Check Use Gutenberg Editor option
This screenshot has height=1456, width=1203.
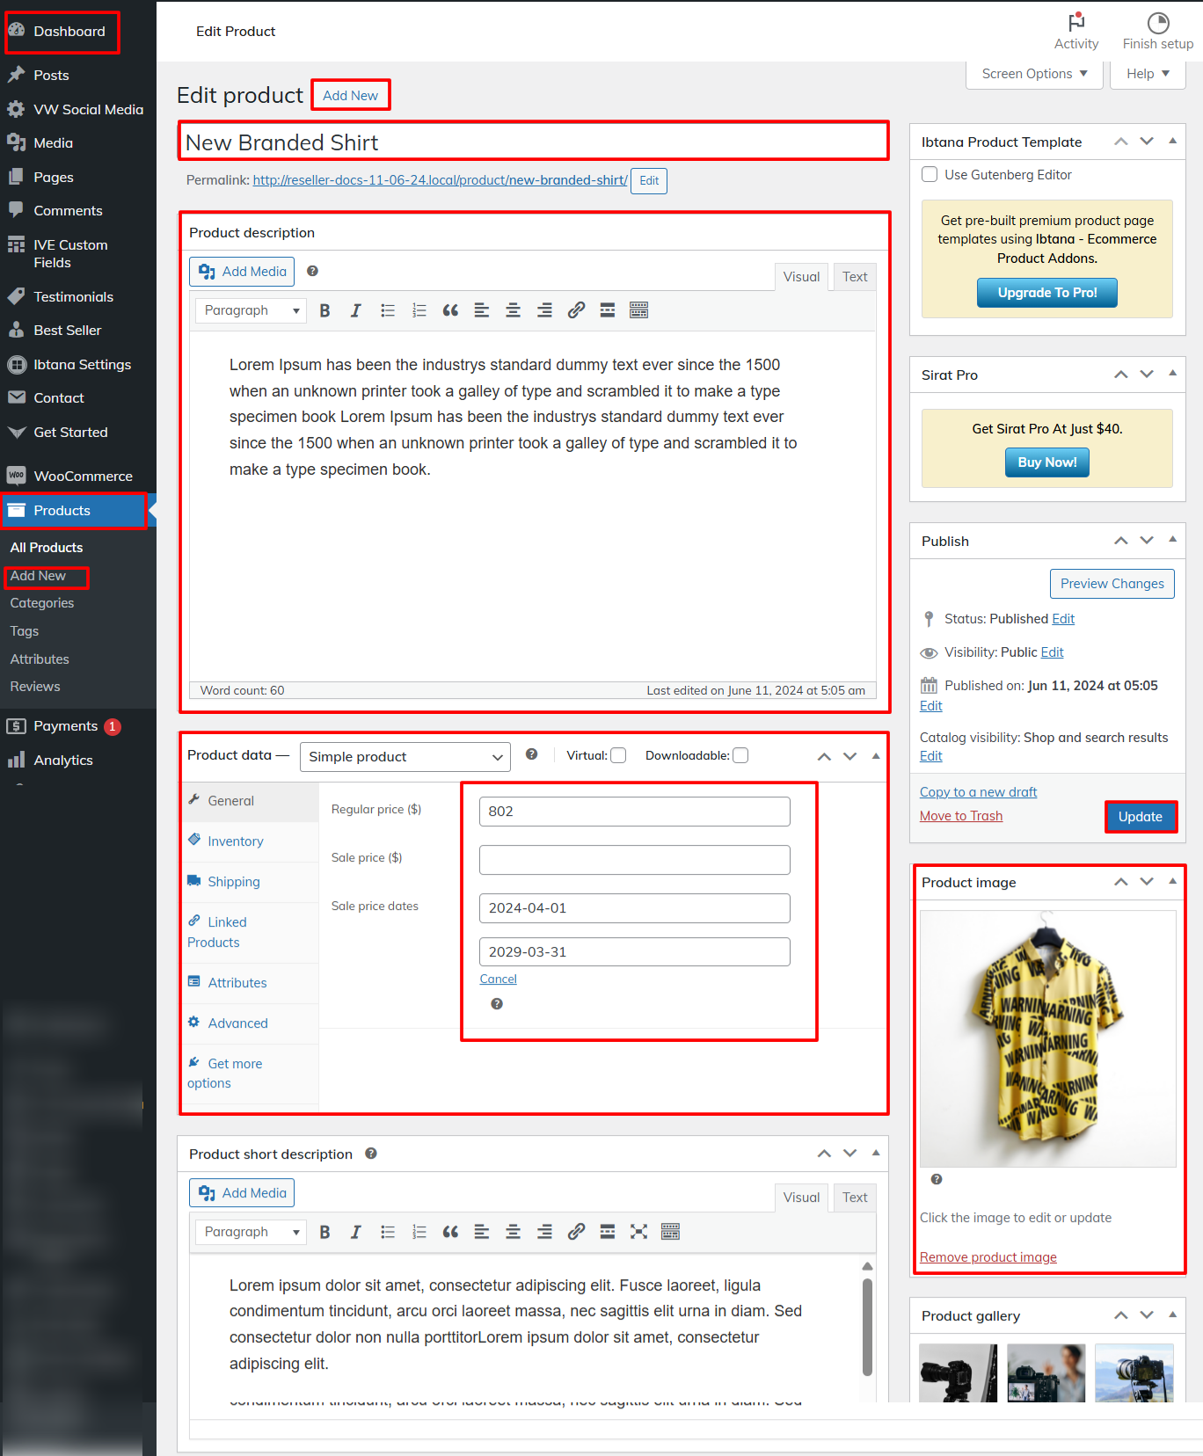pos(929,174)
